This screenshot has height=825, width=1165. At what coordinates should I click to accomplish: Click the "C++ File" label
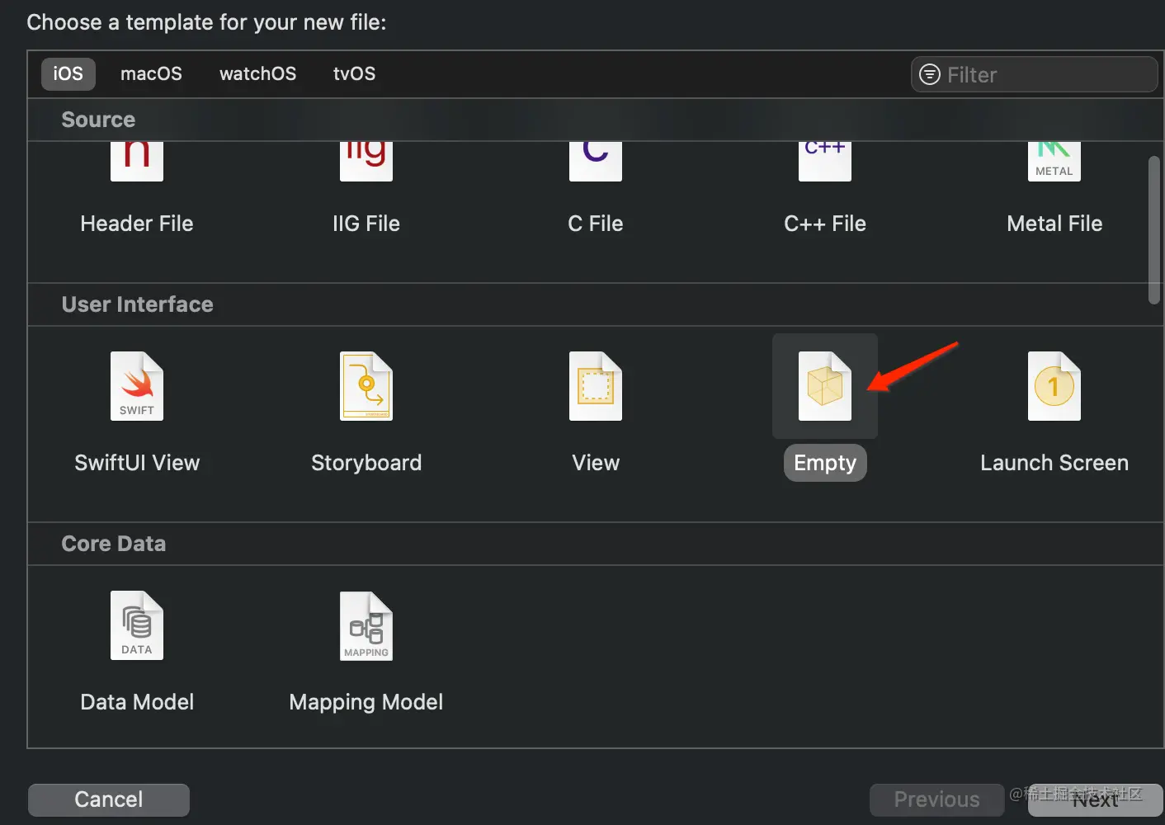(825, 224)
